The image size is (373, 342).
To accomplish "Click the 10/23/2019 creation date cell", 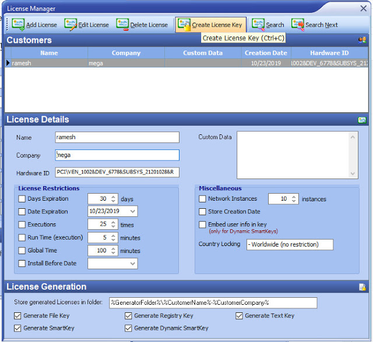I will 266,63.
